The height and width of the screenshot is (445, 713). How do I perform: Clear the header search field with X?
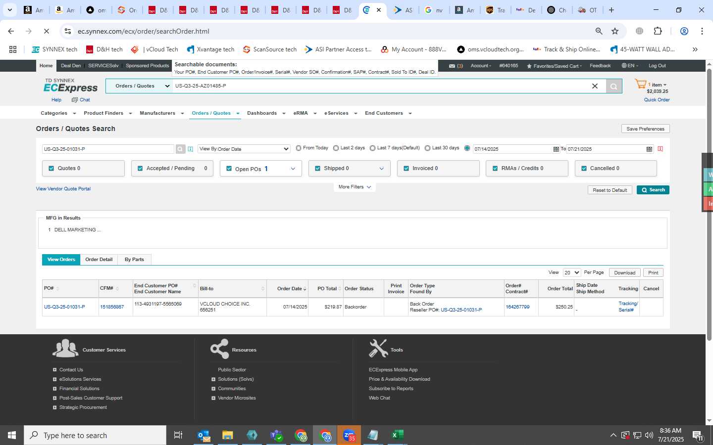coord(595,86)
